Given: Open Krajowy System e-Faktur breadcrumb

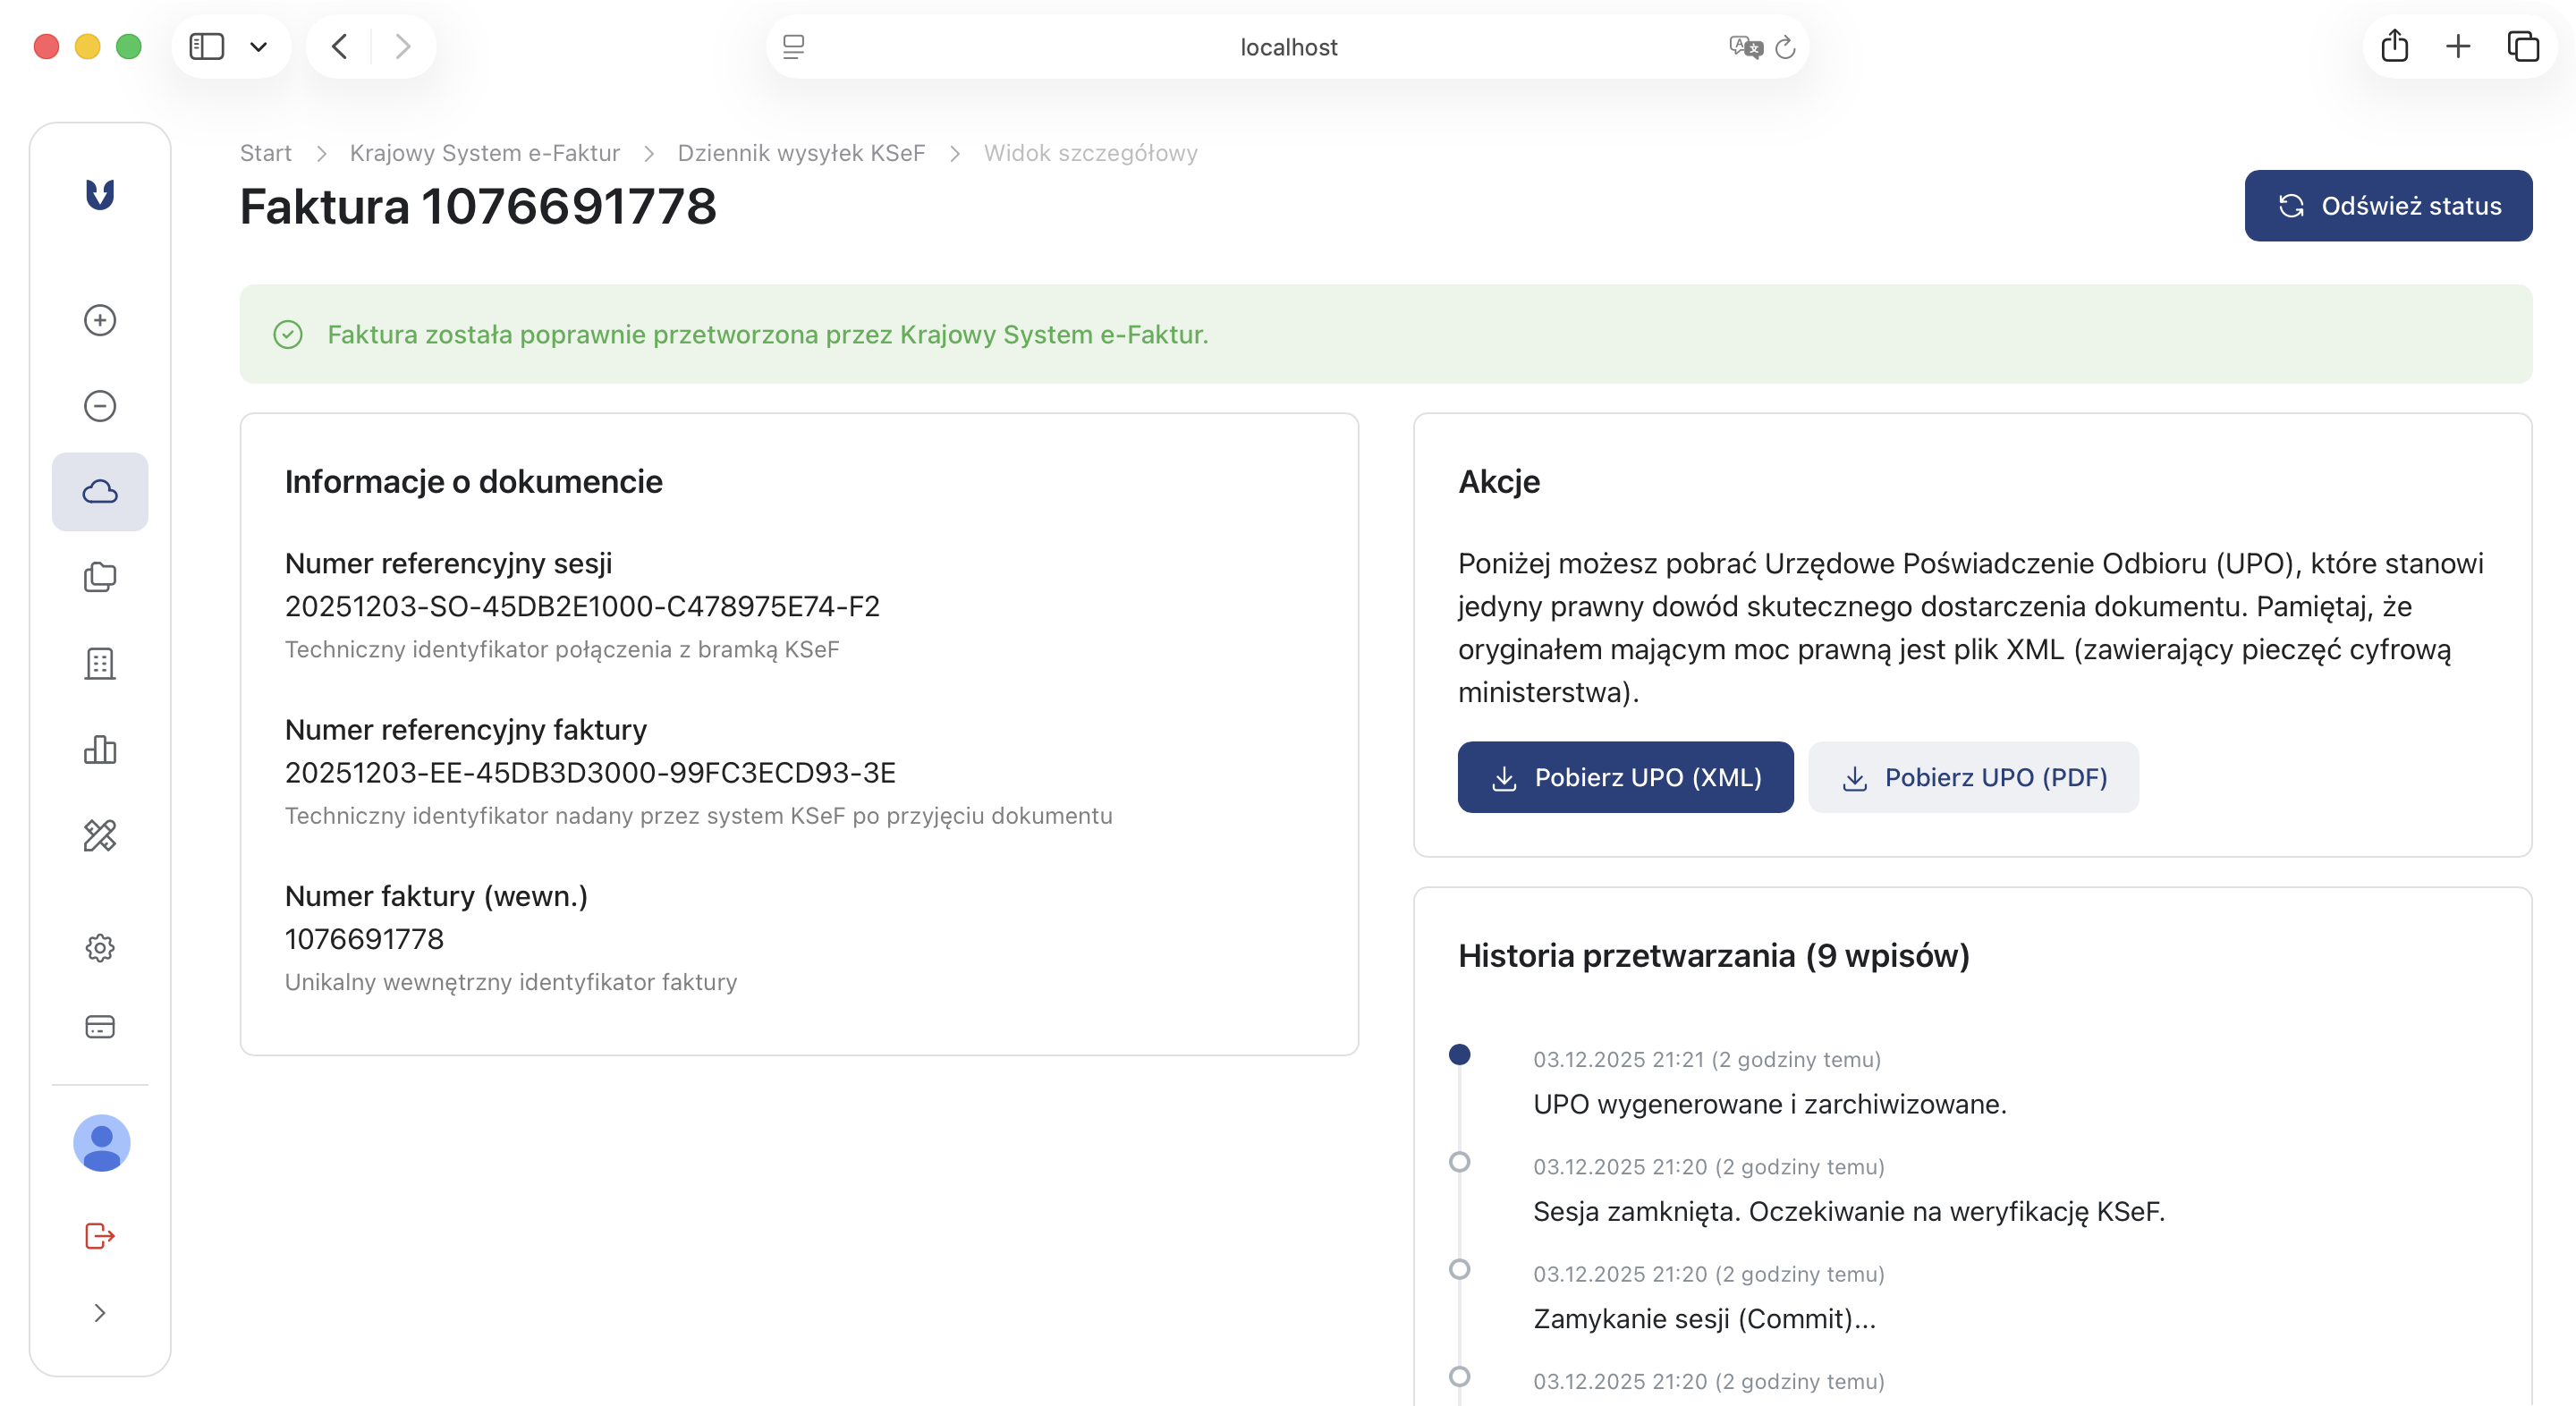Looking at the screenshot, I should pos(484,152).
